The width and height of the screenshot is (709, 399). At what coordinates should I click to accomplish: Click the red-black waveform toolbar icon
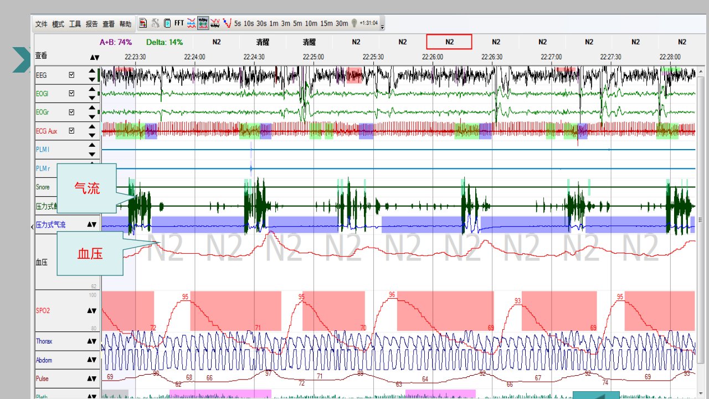215,23
